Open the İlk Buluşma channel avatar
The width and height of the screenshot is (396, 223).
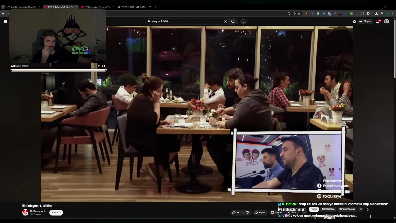click(25, 212)
